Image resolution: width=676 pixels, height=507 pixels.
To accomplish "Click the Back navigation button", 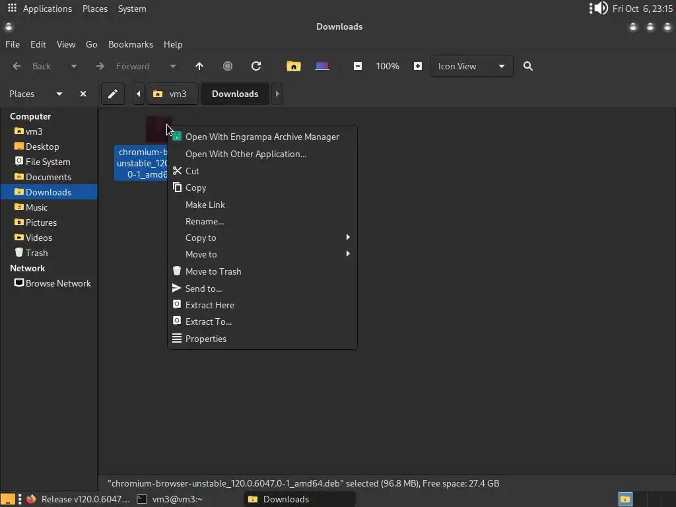I will coord(32,66).
